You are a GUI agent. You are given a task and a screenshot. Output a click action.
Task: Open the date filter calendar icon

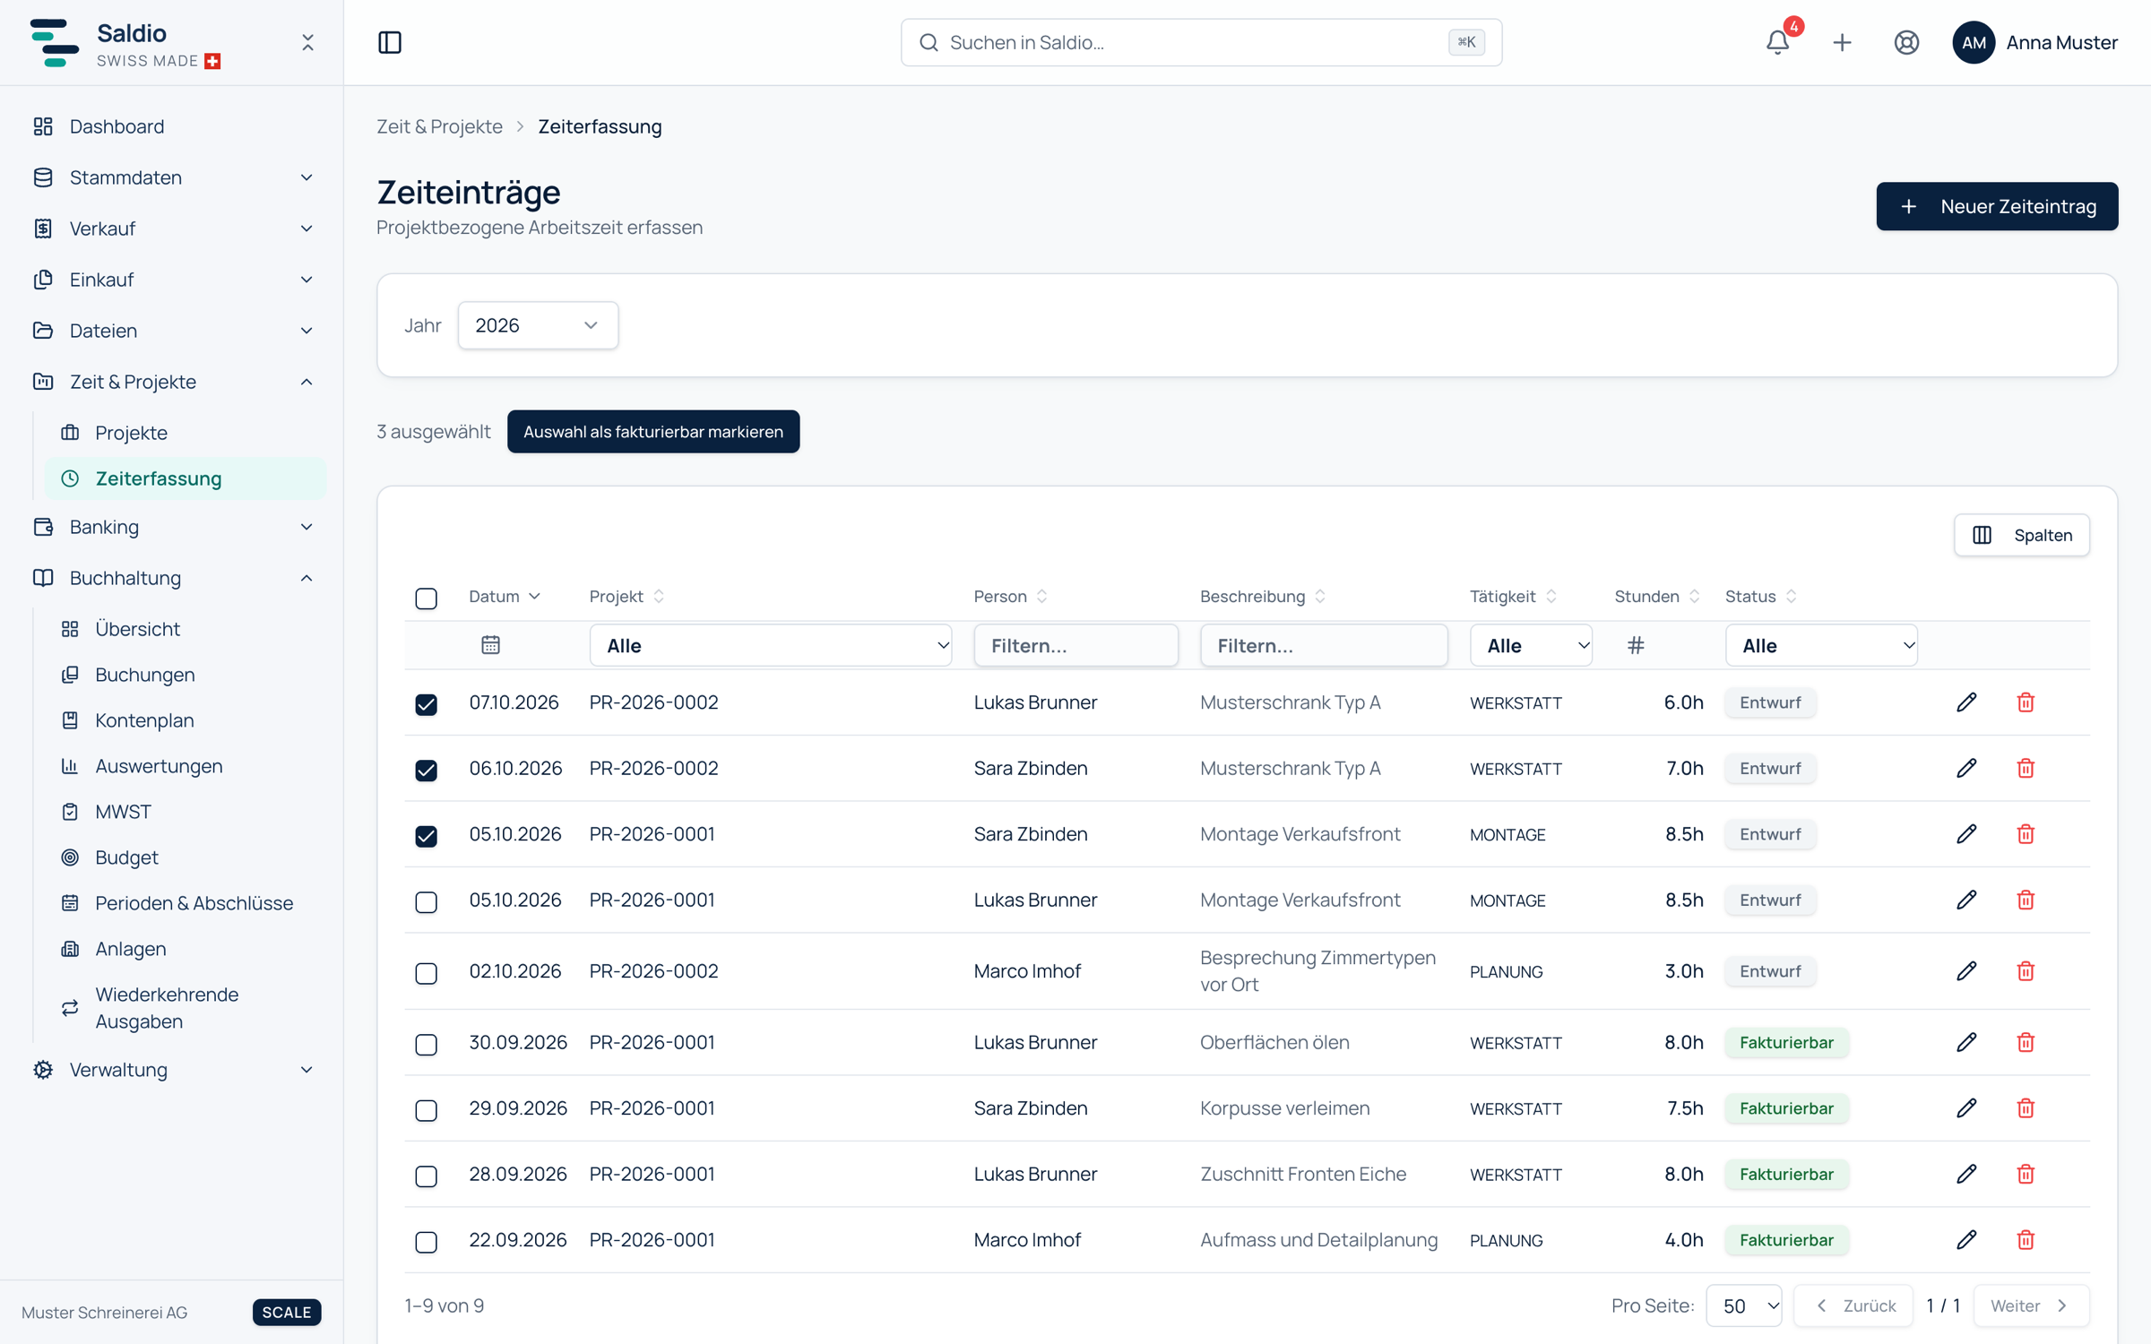click(490, 645)
